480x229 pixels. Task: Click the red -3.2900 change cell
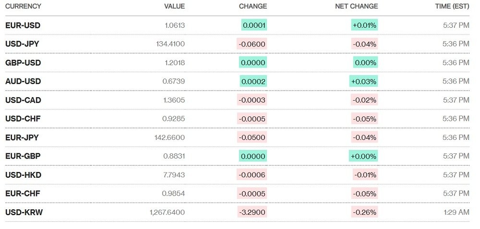click(x=252, y=212)
